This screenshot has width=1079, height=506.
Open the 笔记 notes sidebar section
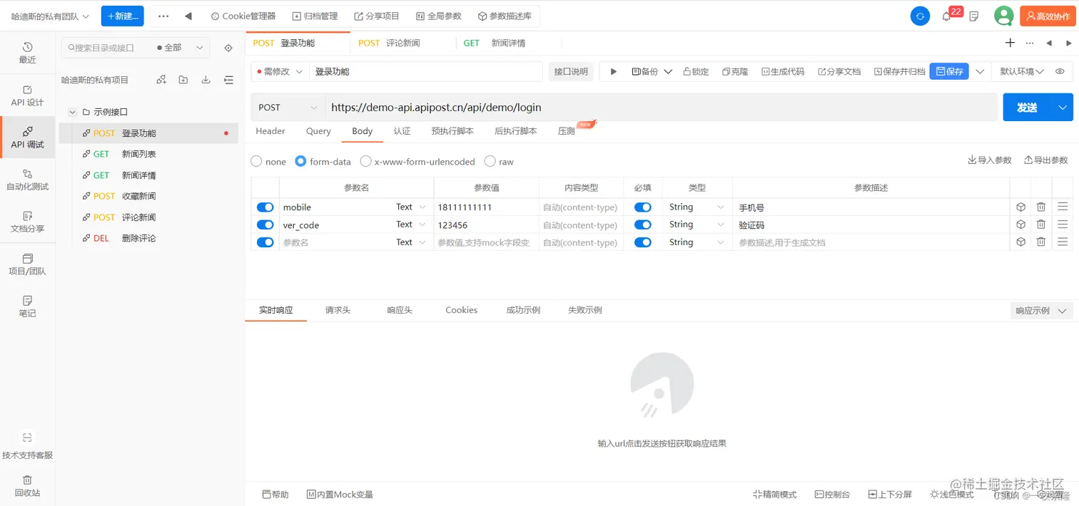coord(27,306)
